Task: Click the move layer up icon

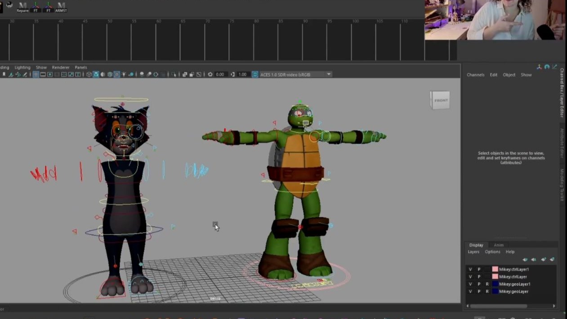Action: point(525,260)
